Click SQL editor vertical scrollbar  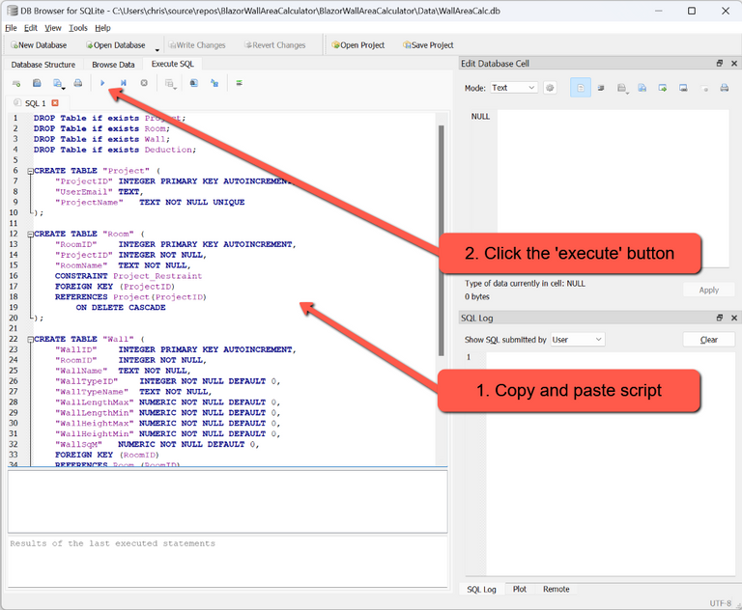click(x=441, y=240)
